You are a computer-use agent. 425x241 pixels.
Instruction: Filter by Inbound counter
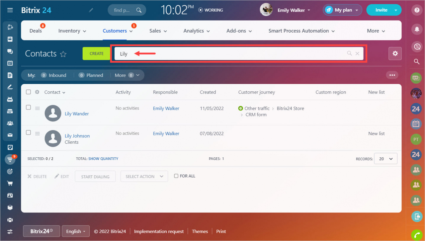pos(53,75)
